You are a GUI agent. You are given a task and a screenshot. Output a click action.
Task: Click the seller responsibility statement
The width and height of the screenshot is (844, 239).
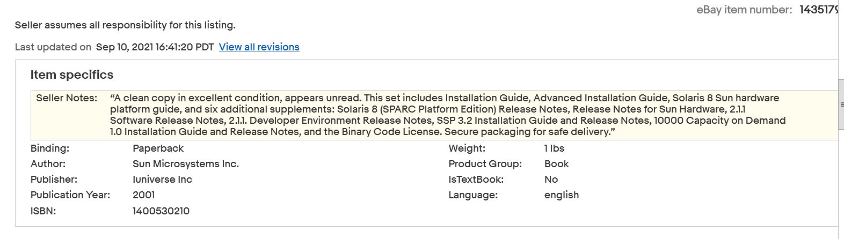125,25
